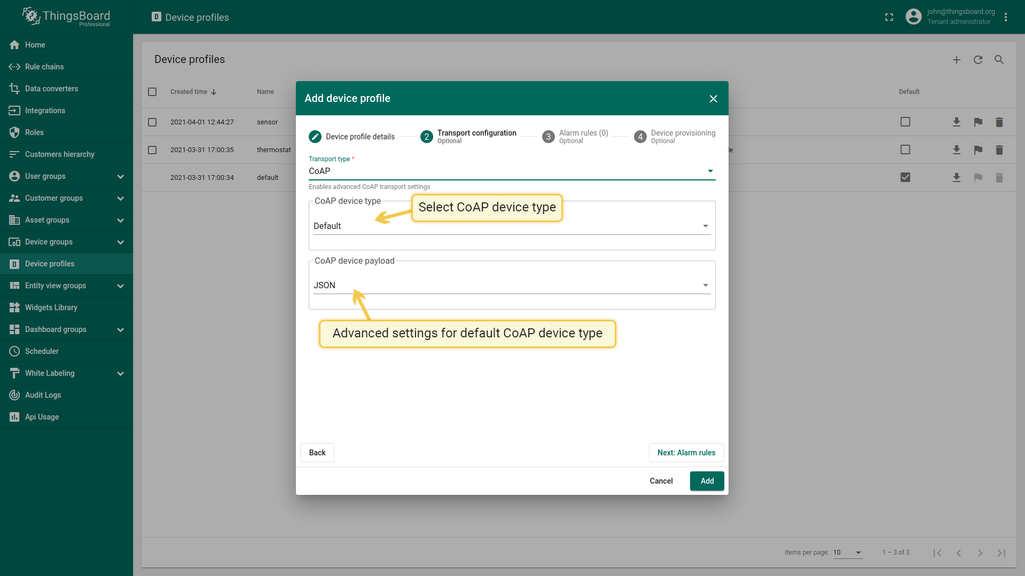Make sensor profile default with flag icon
Image resolution: width=1025 pixels, height=576 pixels.
coord(978,122)
